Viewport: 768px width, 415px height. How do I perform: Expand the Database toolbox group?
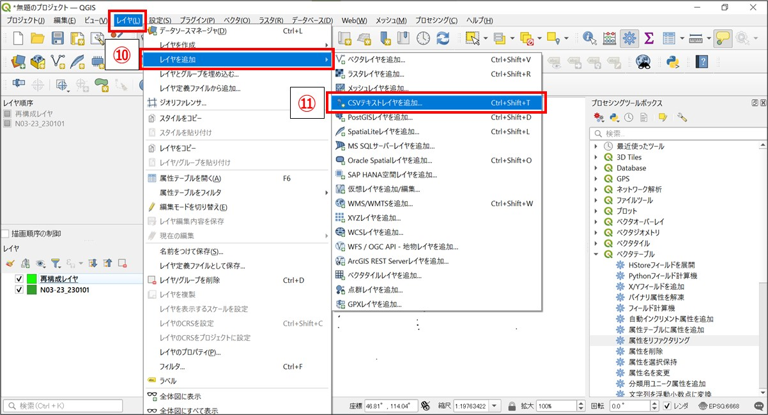click(x=597, y=168)
